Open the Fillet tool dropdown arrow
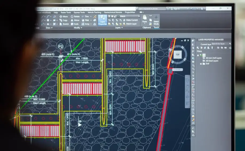Image resolution: width=245 pixels, height=151 pixels. click(91, 20)
